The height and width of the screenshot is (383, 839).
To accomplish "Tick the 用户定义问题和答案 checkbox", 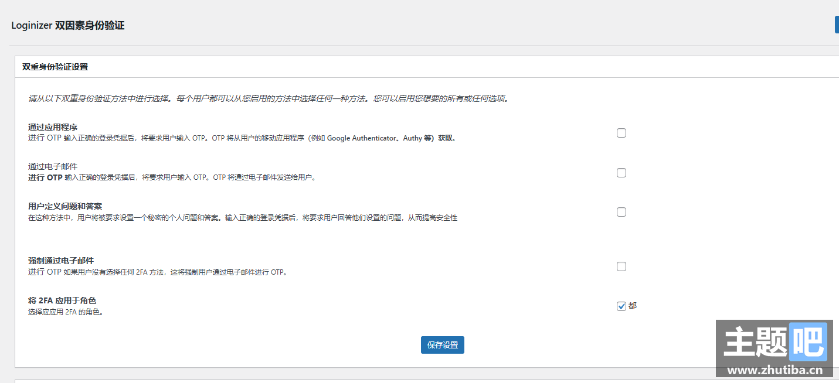I will pyautogui.click(x=621, y=212).
